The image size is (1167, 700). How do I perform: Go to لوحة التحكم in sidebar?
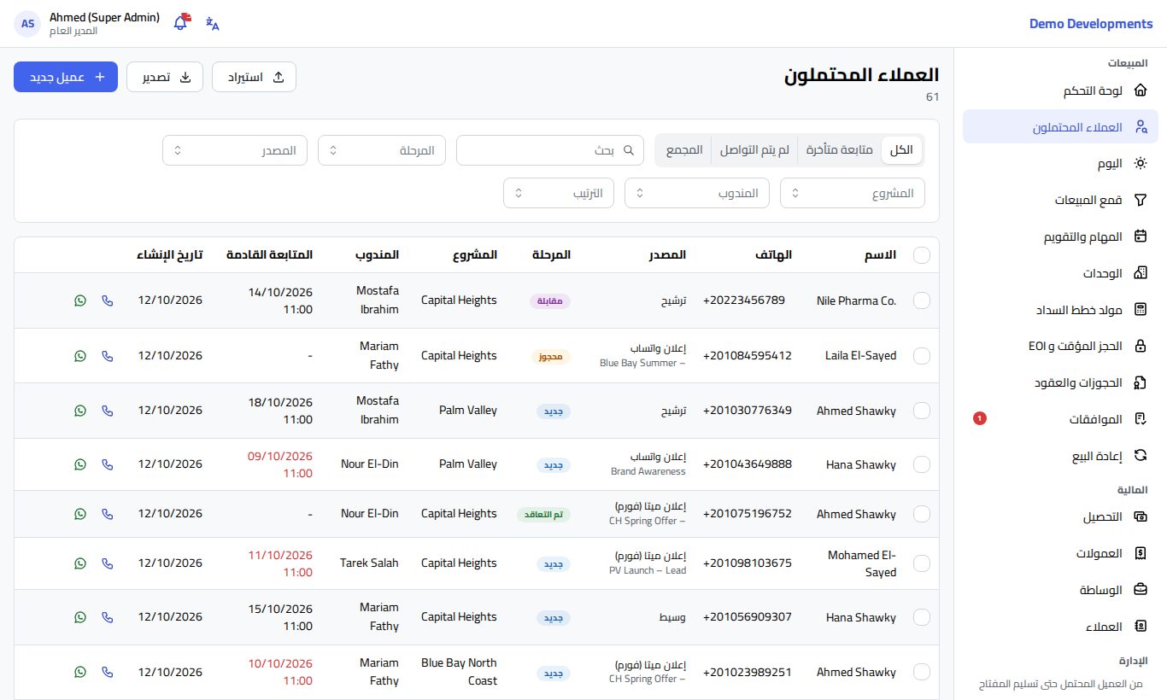1060,90
